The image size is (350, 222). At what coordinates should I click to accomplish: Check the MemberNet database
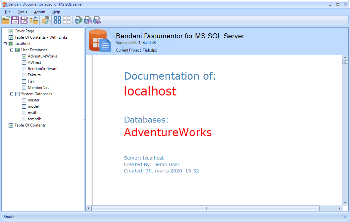click(24, 88)
